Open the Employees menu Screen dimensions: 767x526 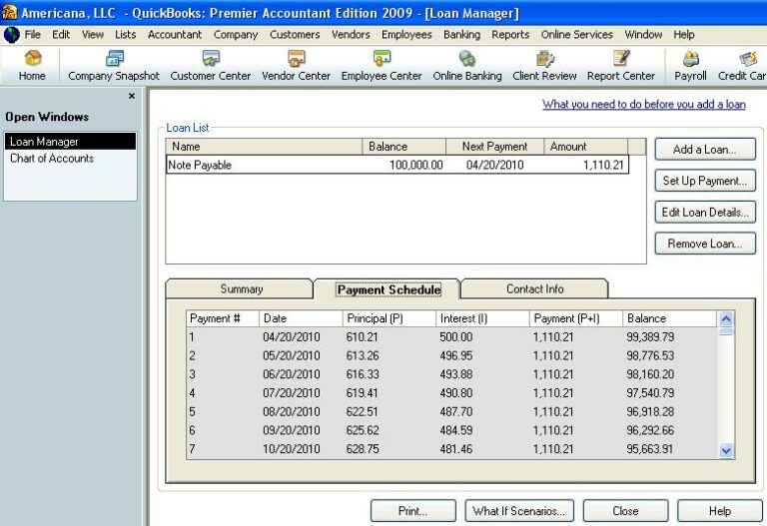(406, 35)
